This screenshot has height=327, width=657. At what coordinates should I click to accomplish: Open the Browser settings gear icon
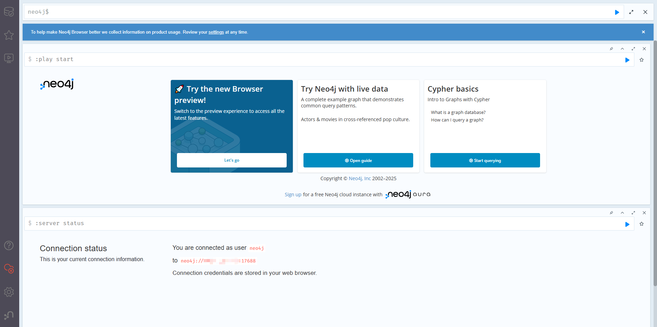tap(9, 292)
